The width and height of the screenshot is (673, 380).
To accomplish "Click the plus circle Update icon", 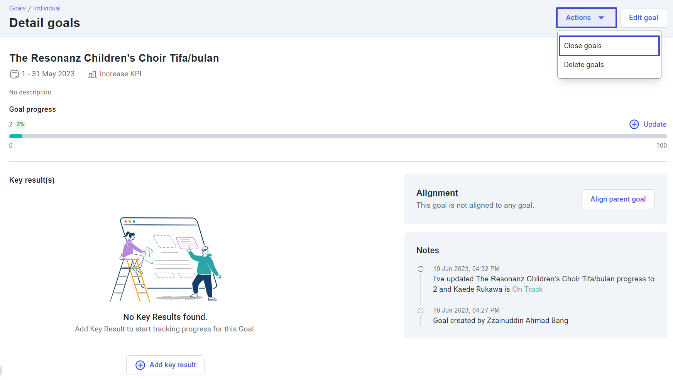I will tap(634, 124).
